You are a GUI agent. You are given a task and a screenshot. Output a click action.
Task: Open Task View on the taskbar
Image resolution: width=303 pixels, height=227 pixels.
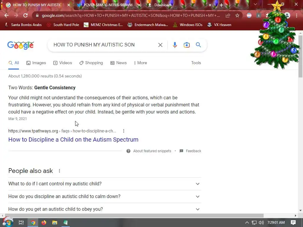point(21,223)
